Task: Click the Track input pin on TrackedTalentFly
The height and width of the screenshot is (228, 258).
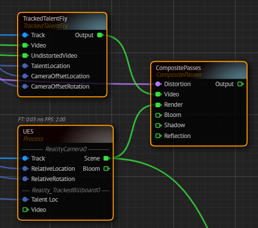Action: click(25, 35)
